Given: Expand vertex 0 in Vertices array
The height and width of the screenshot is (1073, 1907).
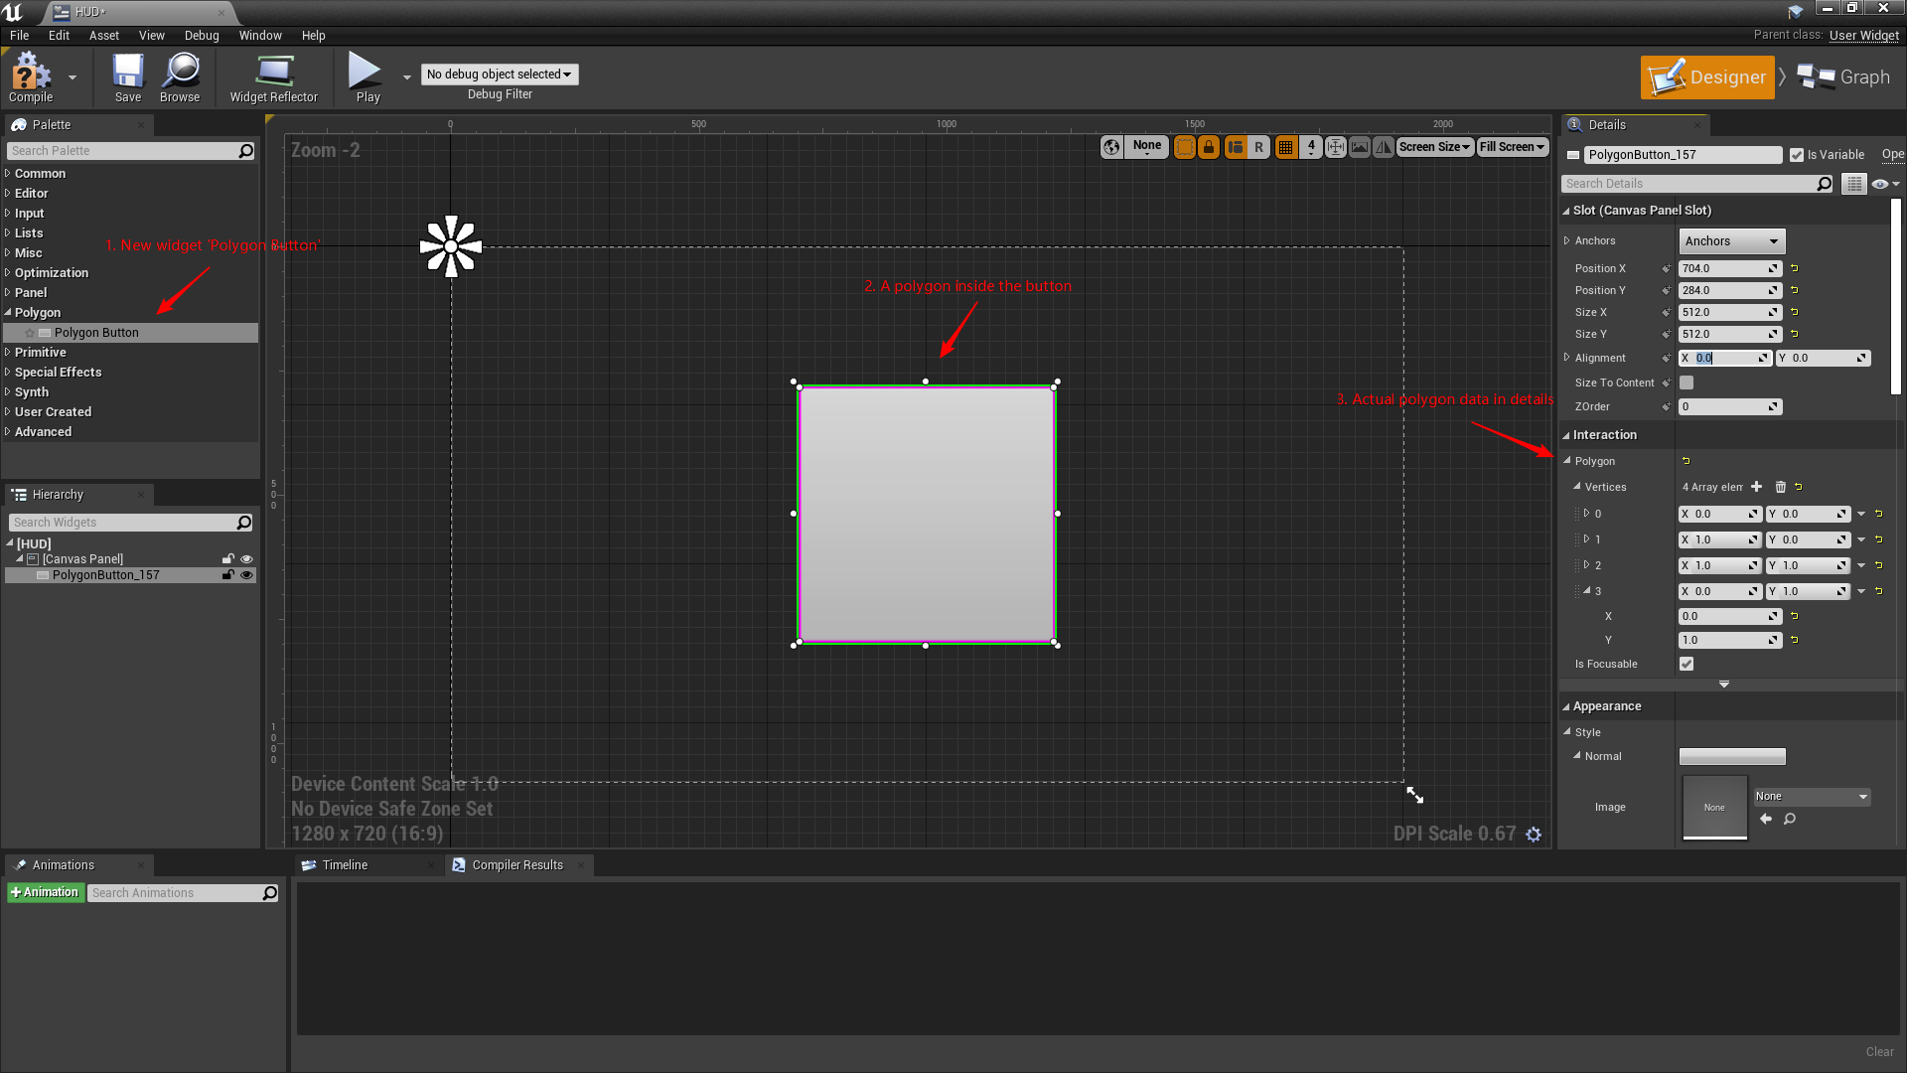Looking at the screenshot, I should pyautogui.click(x=1586, y=514).
